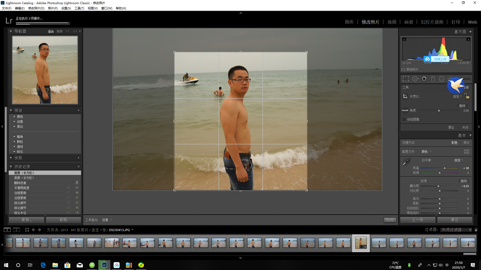Image resolution: width=481 pixels, height=270 pixels.
Task: Click the 色温 temperature slider handle
Action: click(444, 168)
